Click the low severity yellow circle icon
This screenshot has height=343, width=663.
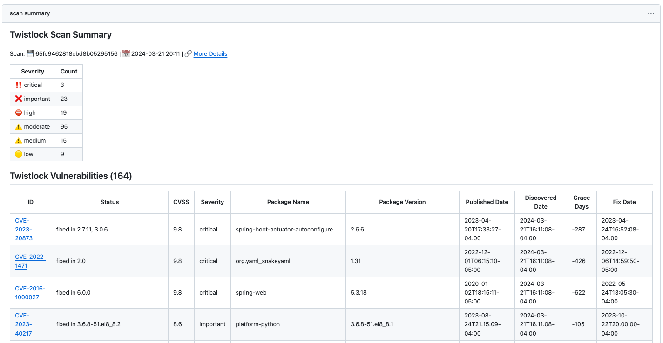click(x=19, y=154)
